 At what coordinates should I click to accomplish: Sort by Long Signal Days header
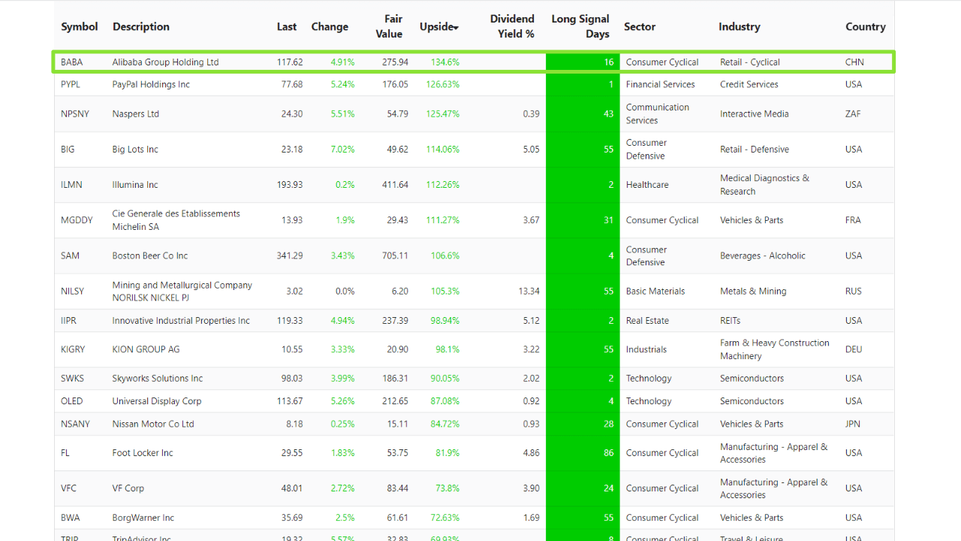coord(580,26)
